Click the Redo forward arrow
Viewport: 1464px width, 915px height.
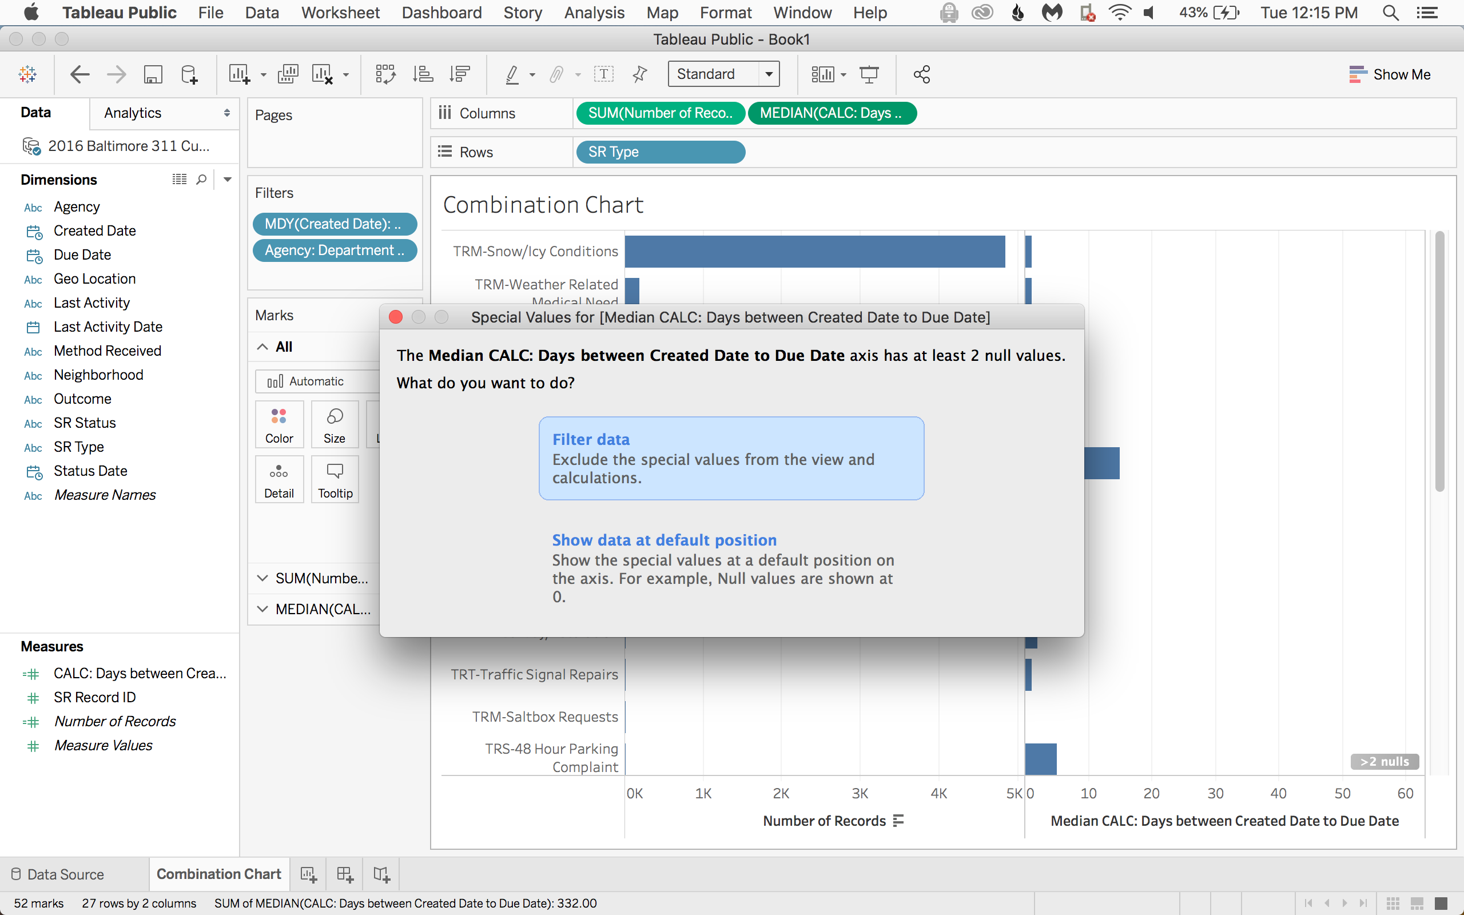pos(116,74)
